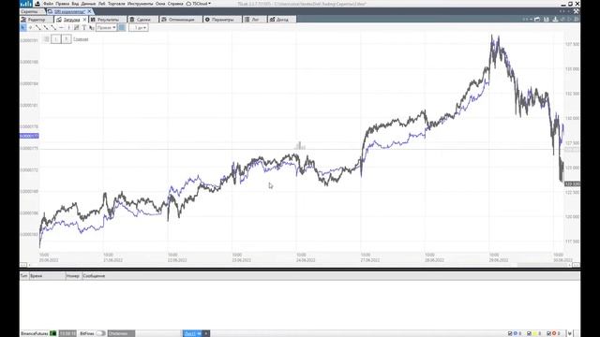Screen dimensions: 600x337
Task: Click the move pane up button
Action: pyautogui.click(x=56, y=39)
